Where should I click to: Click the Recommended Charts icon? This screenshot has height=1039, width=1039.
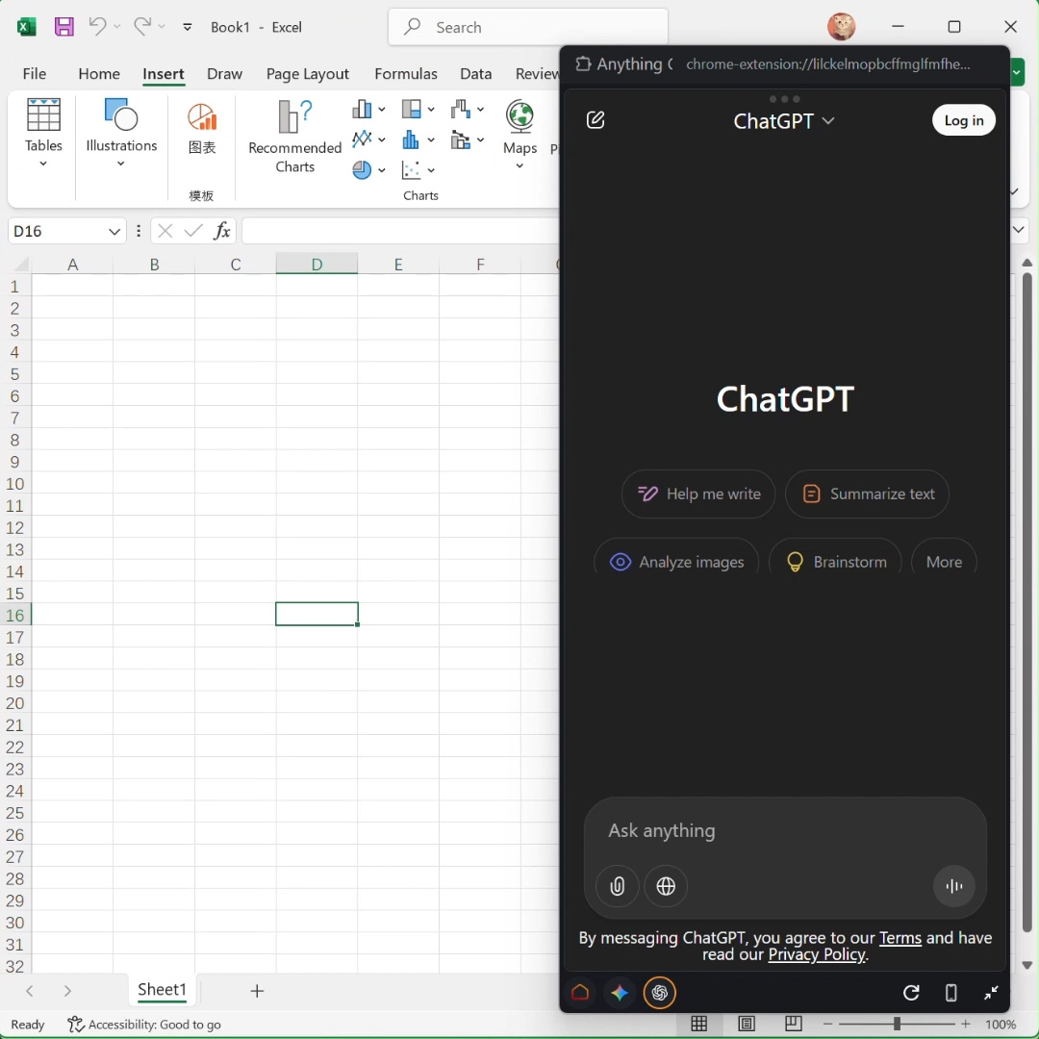click(x=294, y=117)
